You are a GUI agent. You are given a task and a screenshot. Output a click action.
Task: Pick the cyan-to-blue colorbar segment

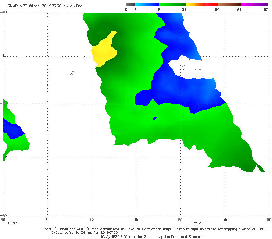pos(147,4)
